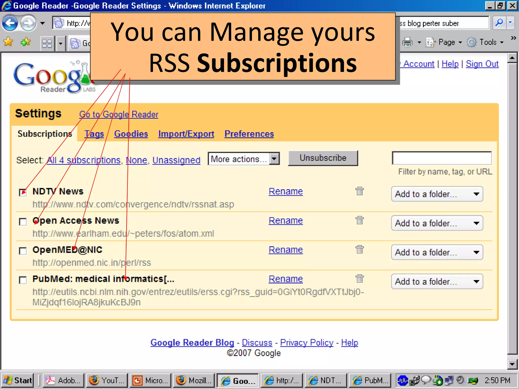
Task: Click the Discuss footer link
Action: [257, 343]
